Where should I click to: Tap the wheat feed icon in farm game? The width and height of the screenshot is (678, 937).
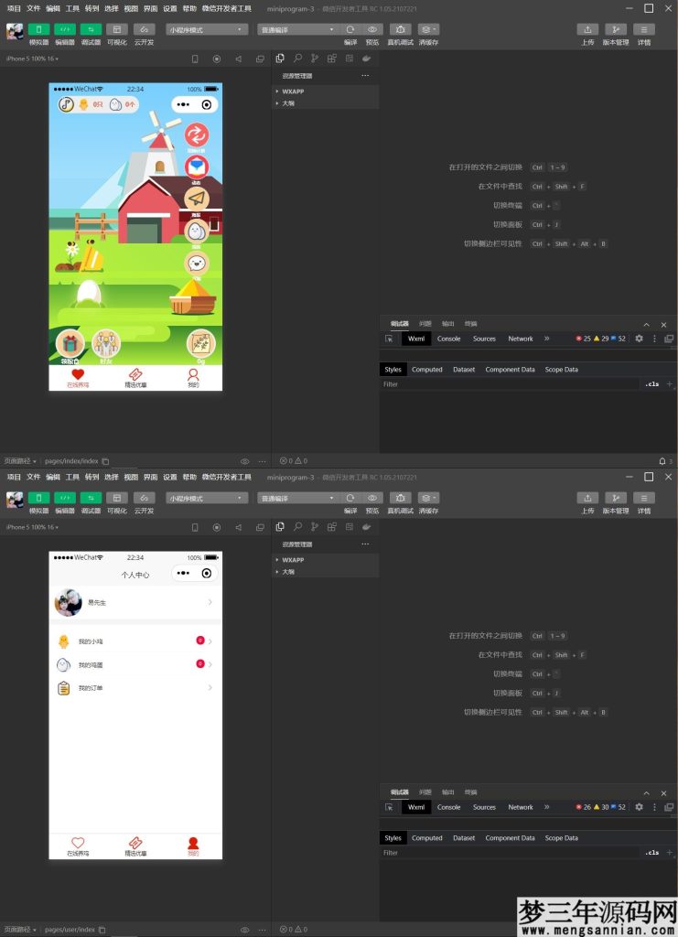[200, 343]
